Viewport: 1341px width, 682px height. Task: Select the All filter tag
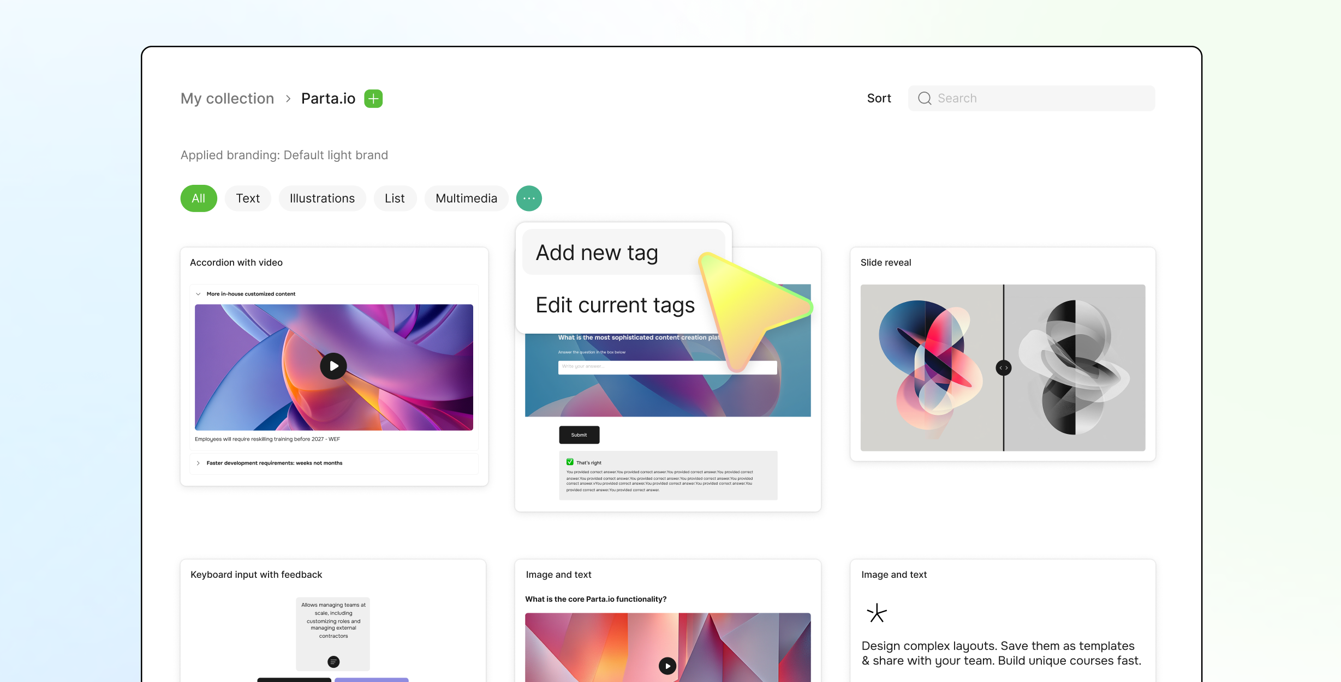pyautogui.click(x=199, y=198)
